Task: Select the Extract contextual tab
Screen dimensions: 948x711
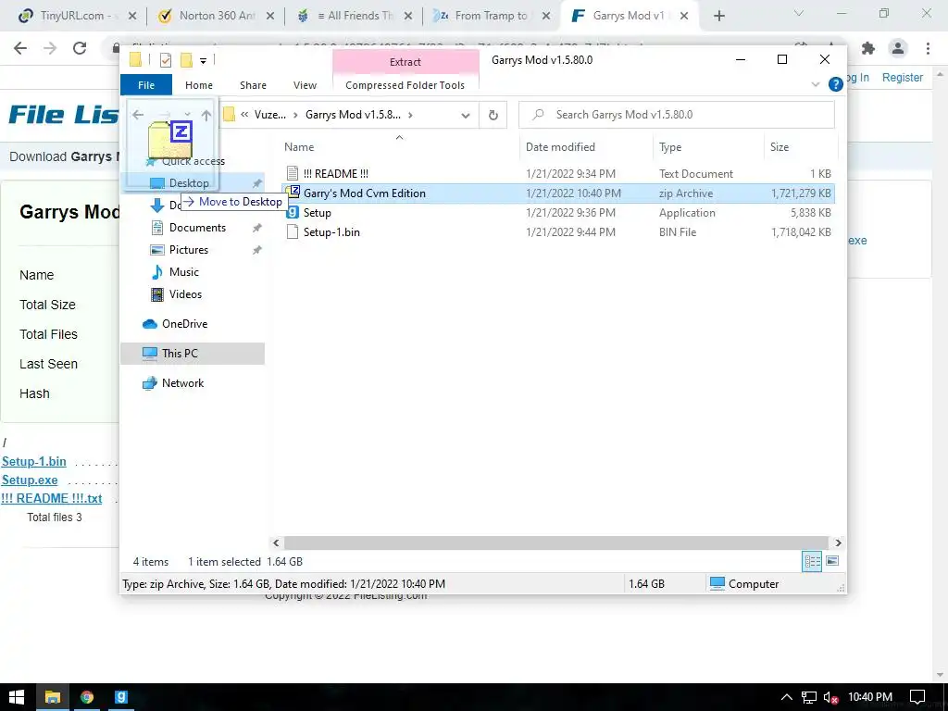Action: [405, 62]
